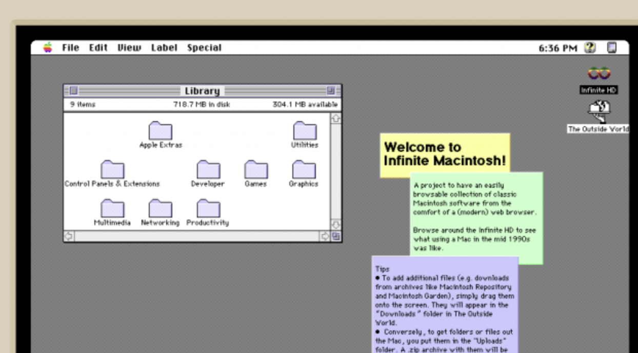Select the Utilities folder

305,130
